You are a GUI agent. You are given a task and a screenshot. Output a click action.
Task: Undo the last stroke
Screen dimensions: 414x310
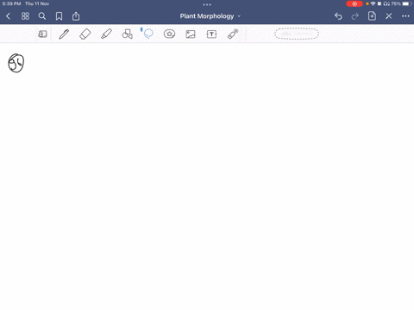338,16
